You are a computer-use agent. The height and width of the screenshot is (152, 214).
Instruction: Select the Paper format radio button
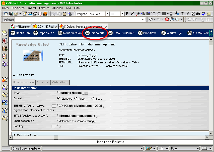(x=75, y=98)
